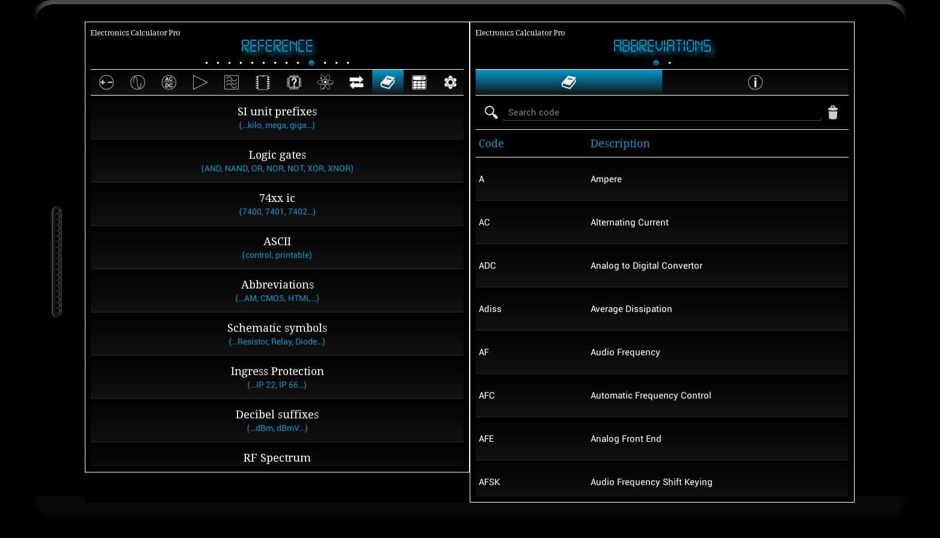Open the calculator icon in the toolbar
940x538 pixels.
pos(419,82)
